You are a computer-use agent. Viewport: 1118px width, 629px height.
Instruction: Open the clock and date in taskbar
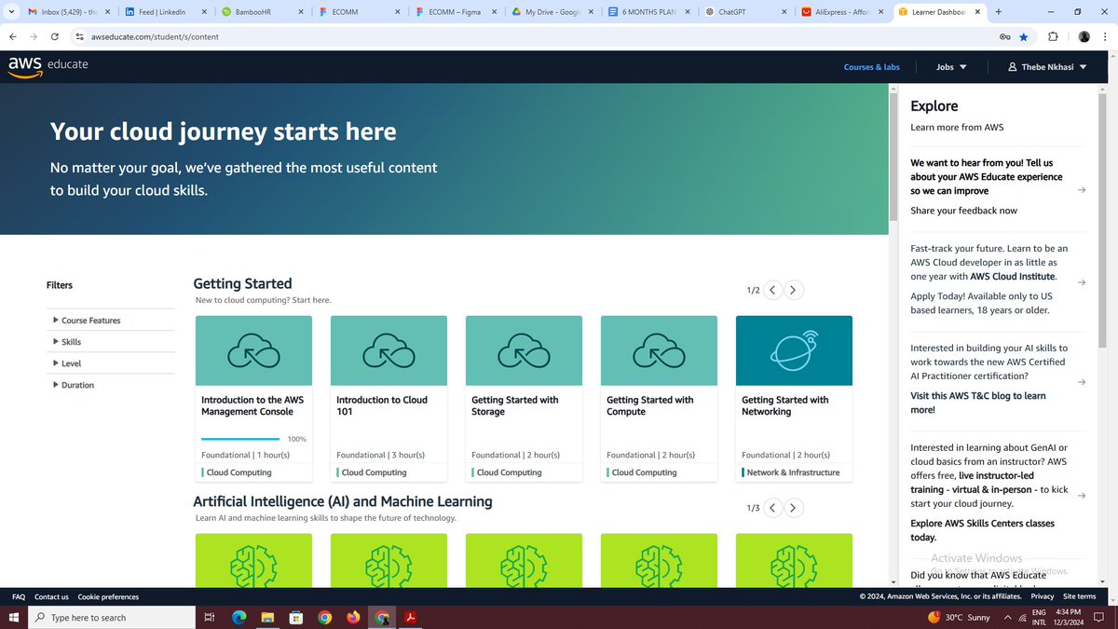[x=1067, y=617]
